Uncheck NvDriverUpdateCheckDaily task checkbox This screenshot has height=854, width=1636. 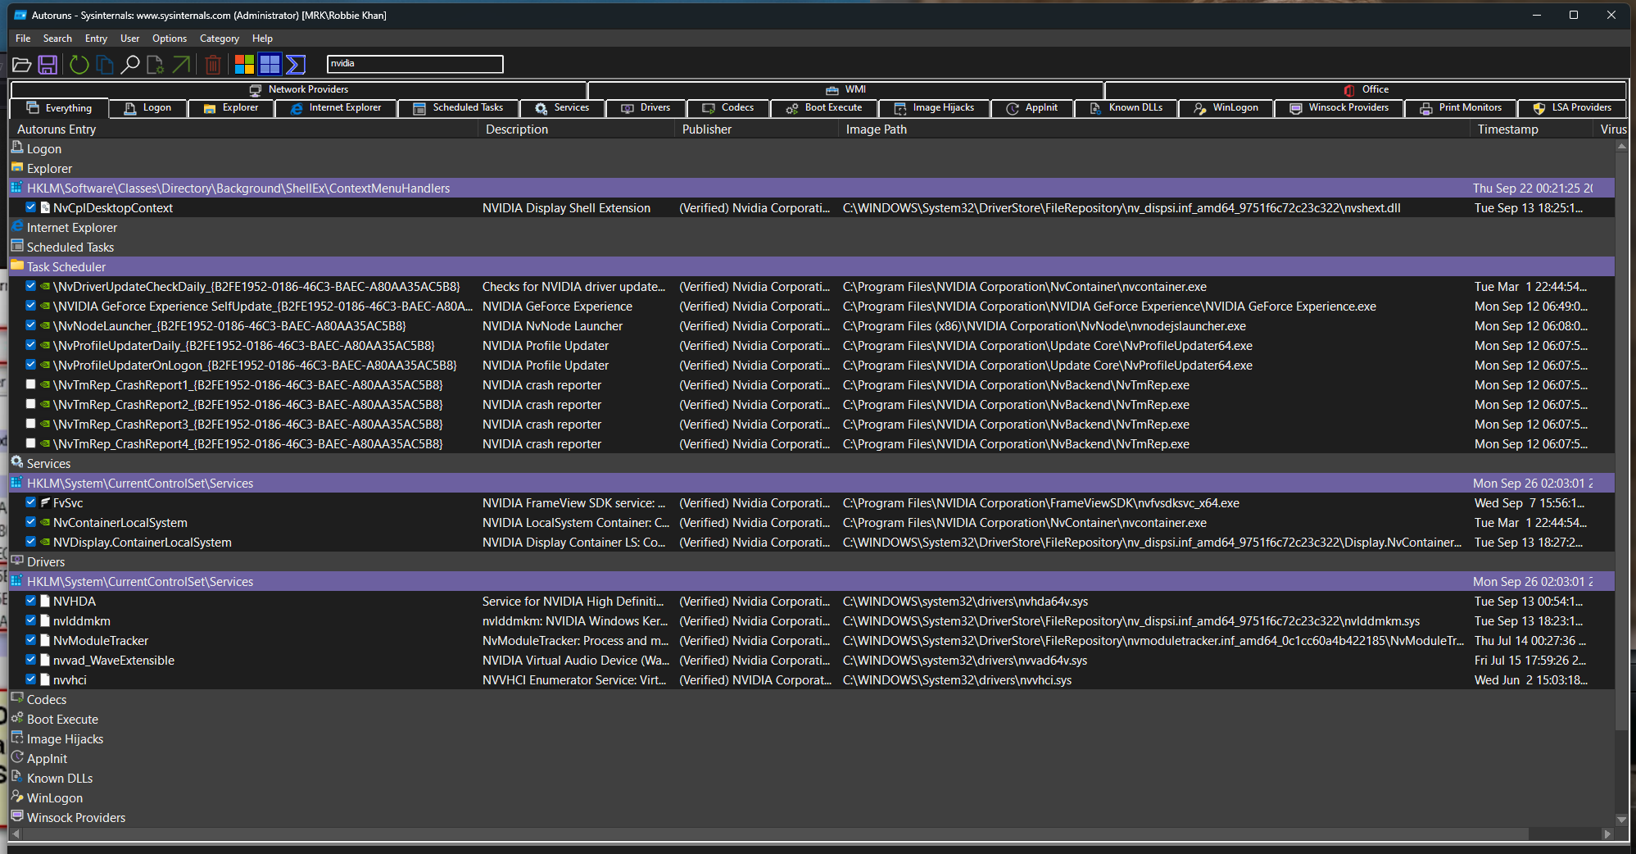coord(30,286)
